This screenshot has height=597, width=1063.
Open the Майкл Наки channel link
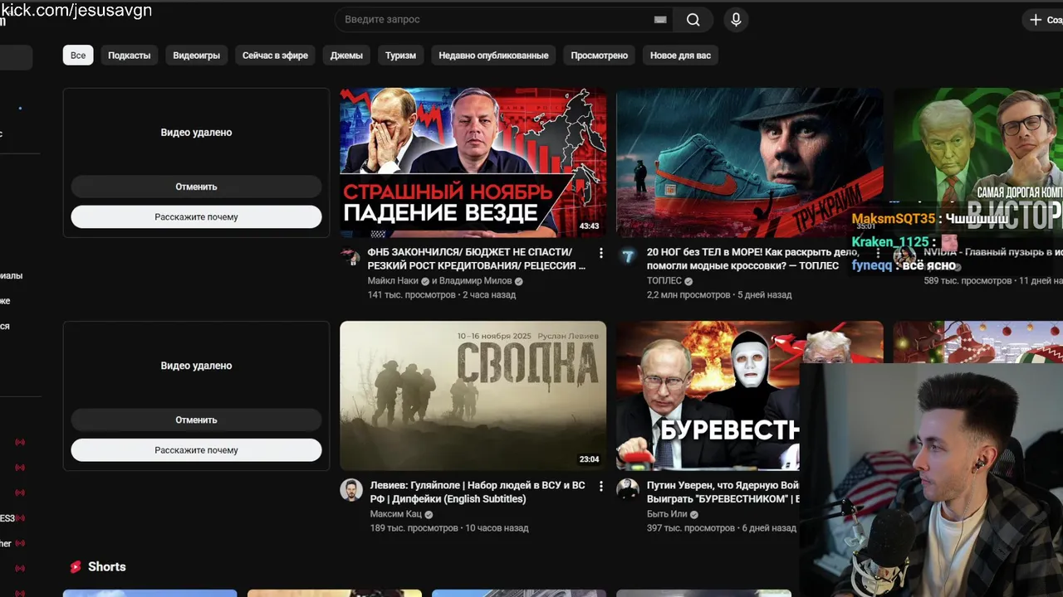(x=393, y=281)
